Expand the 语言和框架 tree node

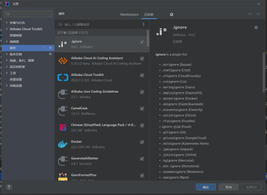click(7, 67)
